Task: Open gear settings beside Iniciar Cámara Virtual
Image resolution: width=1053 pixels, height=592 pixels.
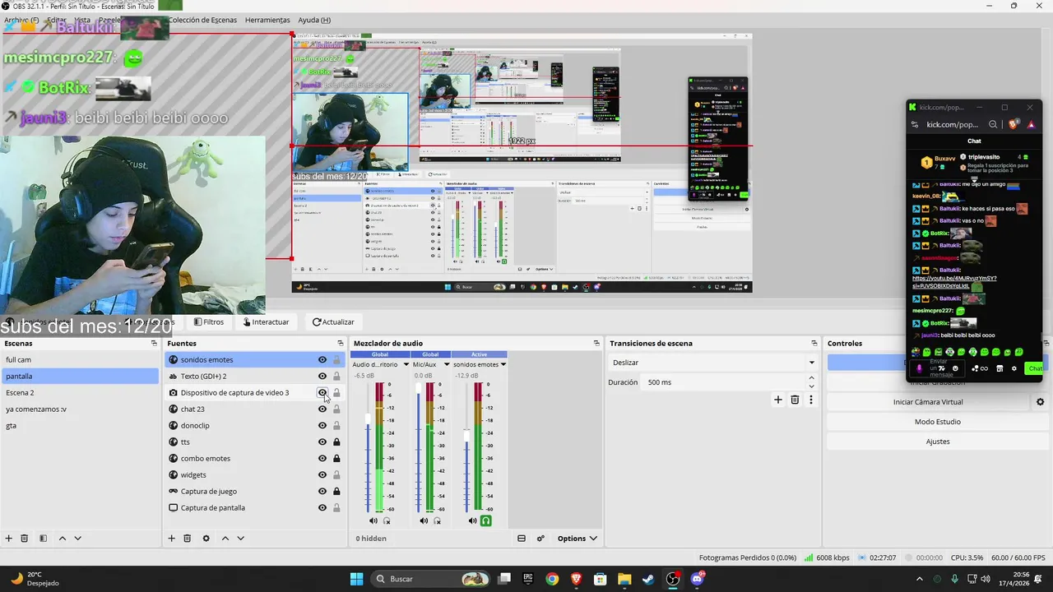Action: pyautogui.click(x=1040, y=402)
